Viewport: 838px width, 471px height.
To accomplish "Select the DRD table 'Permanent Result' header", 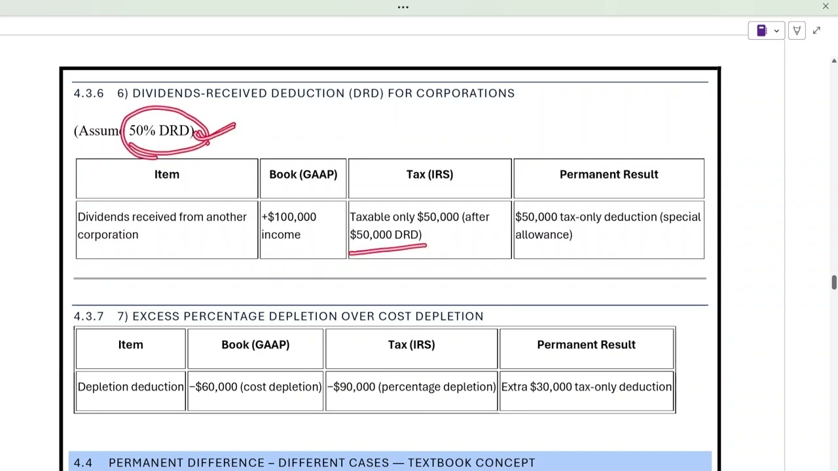I will tap(609, 179).
